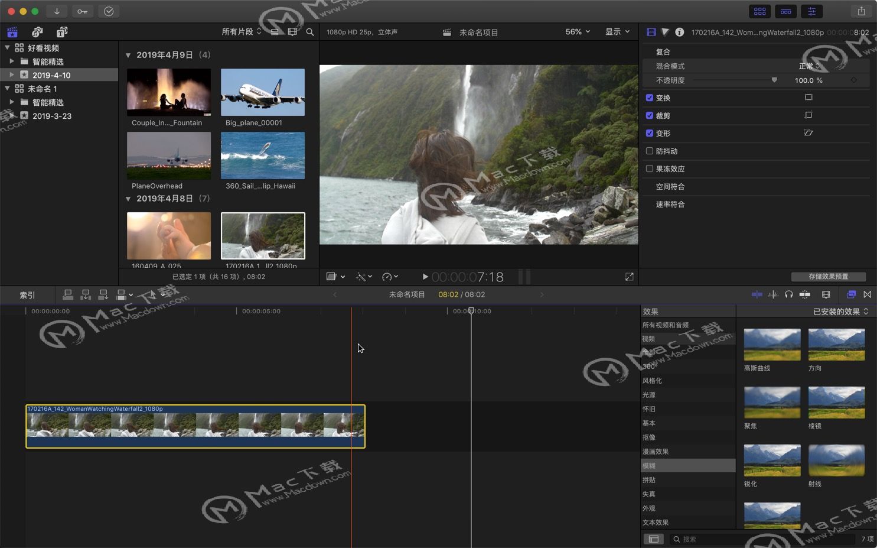Connect the clip to the primary storyline
This screenshot has width=877, height=548.
pyautogui.click(x=68, y=294)
